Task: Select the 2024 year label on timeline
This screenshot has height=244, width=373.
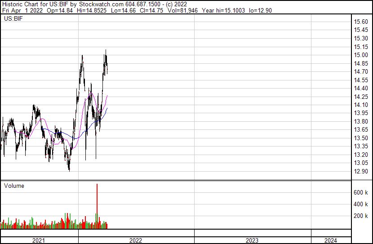Action: coord(330,240)
